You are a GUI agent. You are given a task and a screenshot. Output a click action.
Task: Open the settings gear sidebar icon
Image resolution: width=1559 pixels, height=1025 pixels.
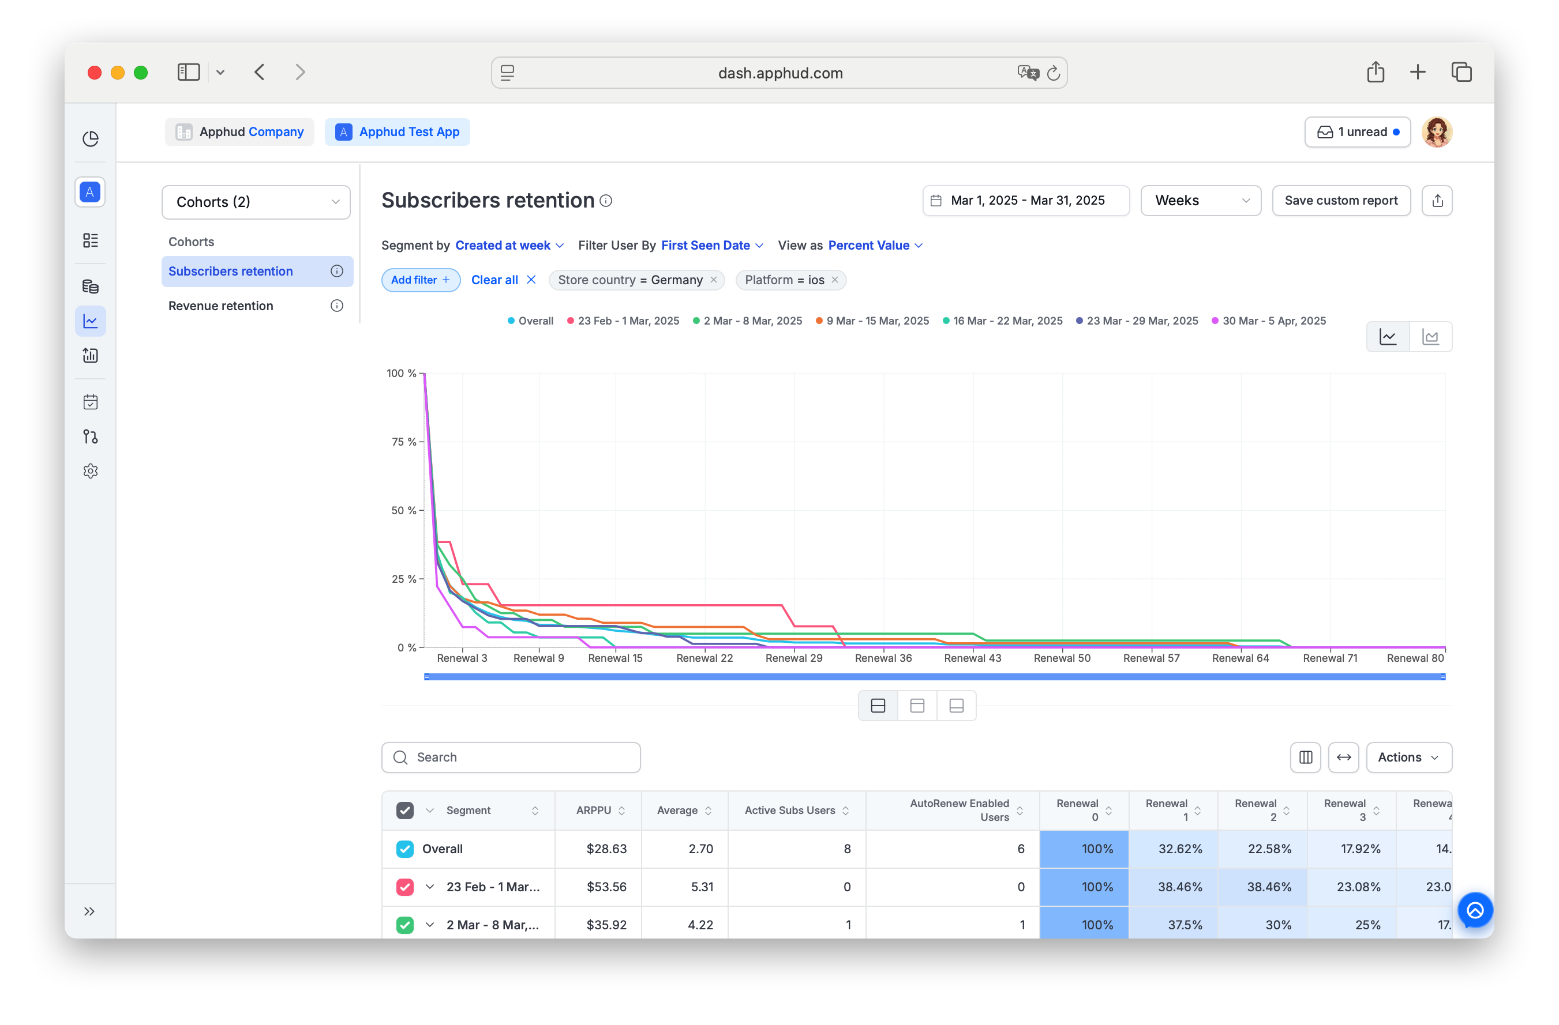[x=91, y=471]
